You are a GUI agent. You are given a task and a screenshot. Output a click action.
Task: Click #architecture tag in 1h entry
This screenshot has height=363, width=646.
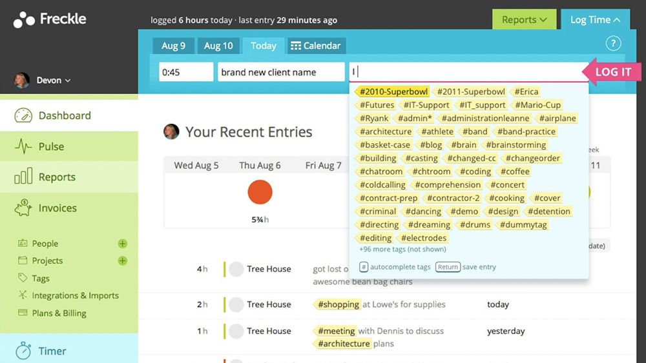pos(343,344)
